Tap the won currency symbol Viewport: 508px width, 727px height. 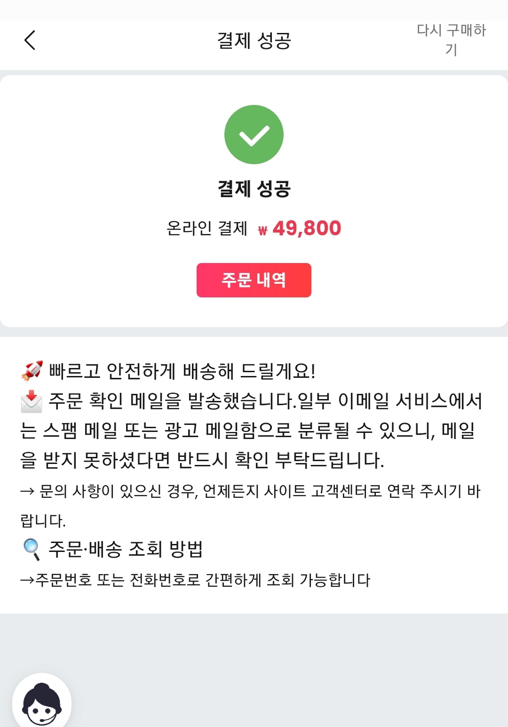pos(262,230)
